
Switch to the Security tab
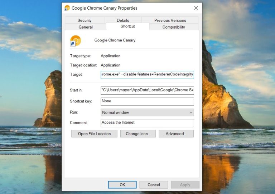pyautogui.click(x=85, y=20)
